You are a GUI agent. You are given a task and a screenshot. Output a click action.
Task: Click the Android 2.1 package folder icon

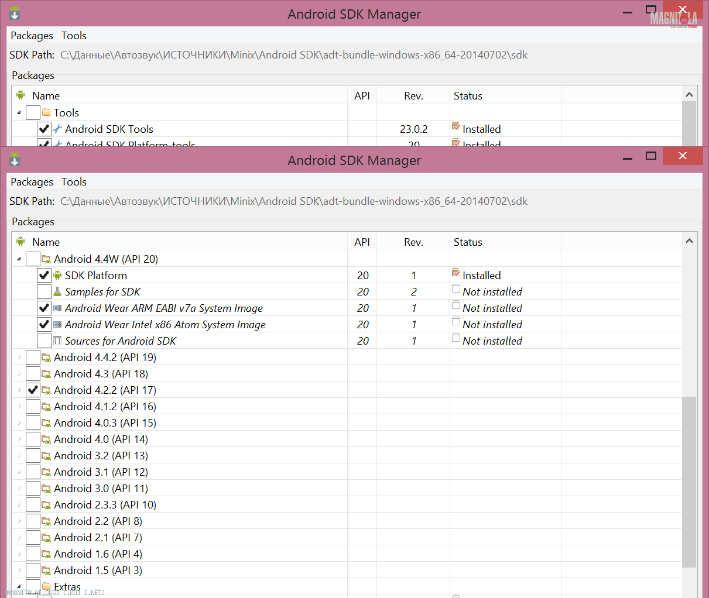(46, 537)
